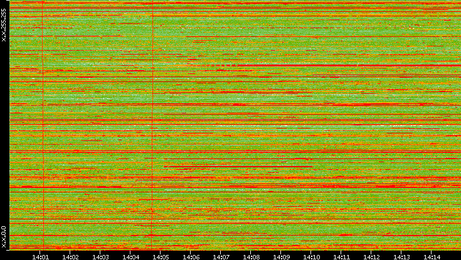Viewport: 461px width, 260px height.
Task: Click the 14:11 time axis label
Action: pyautogui.click(x=341, y=257)
